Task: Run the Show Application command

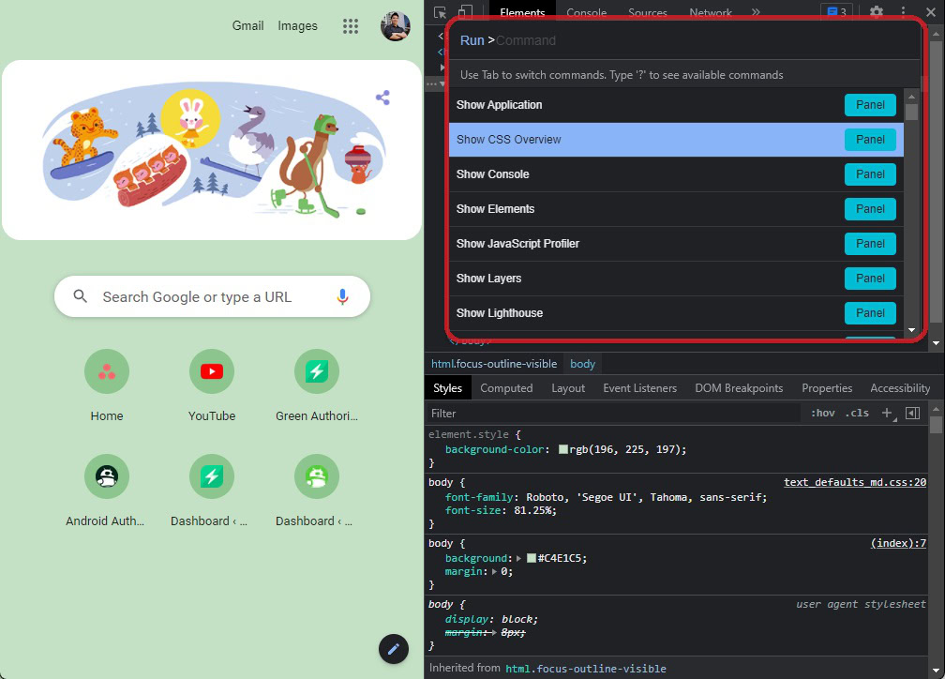Action: pos(676,105)
